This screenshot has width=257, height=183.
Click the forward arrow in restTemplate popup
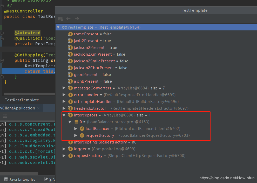pyautogui.click(x=77, y=19)
